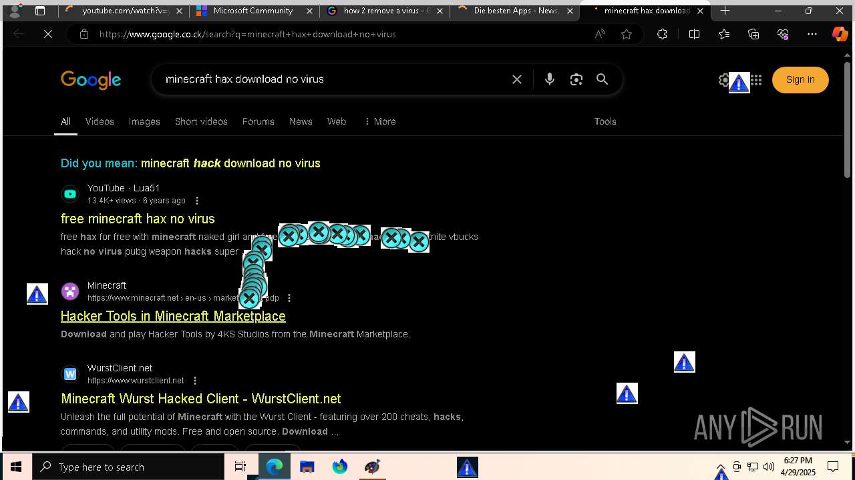Toggle split screen view
The height and width of the screenshot is (480, 855).
pyautogui.click(x=694, y=34)
